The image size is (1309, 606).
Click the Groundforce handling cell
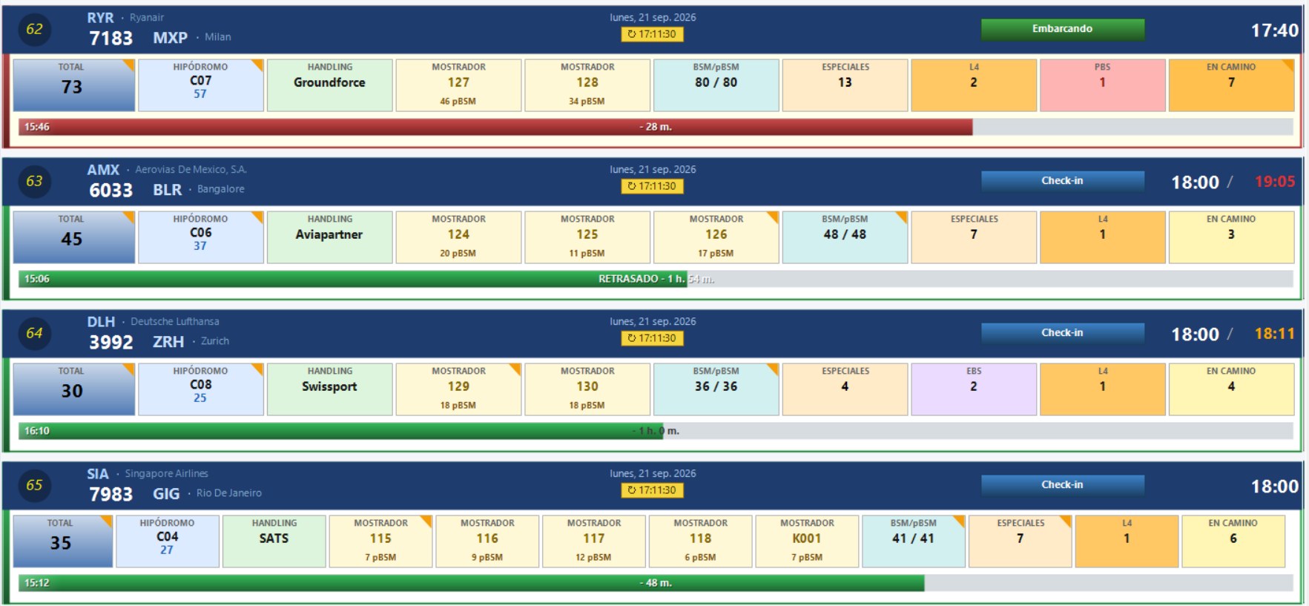[x=330, y=85]
